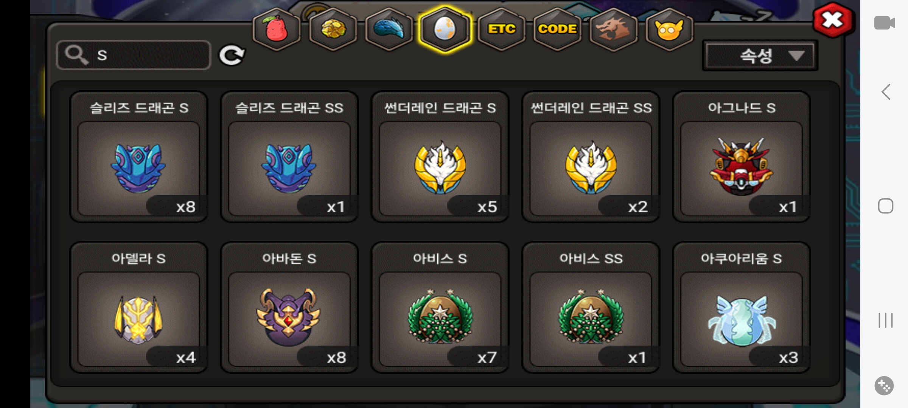The image size is (908, 408).
Task: Open the brown dragon head tab
Action: pyautogui.click(x=613, y=29)
